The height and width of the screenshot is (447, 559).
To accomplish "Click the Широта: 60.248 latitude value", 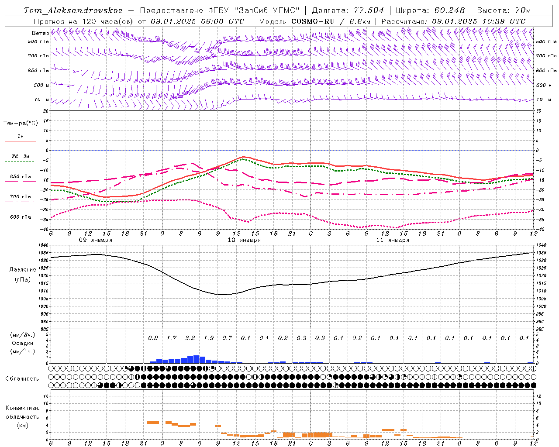I will click(430, 10).
